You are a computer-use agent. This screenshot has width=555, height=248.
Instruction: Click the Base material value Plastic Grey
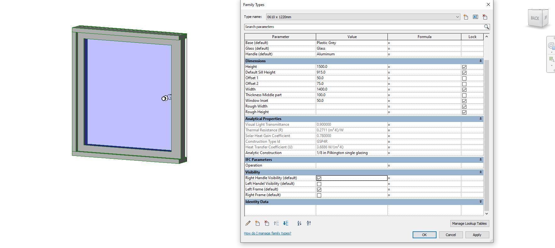click(352, 43)
